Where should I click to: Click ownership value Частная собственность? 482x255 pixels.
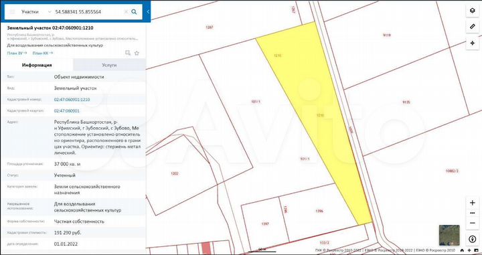pos(79,222)
